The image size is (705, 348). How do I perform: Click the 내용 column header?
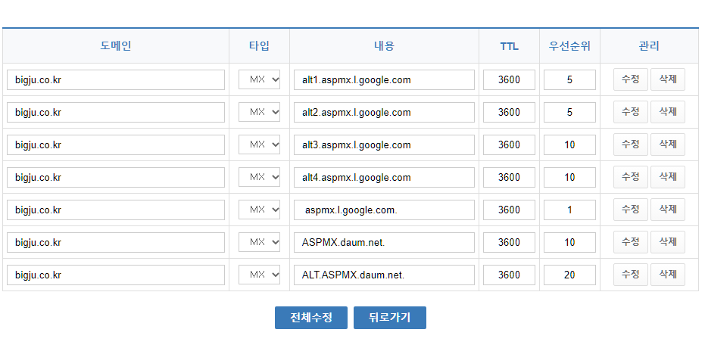pos(385,46)
